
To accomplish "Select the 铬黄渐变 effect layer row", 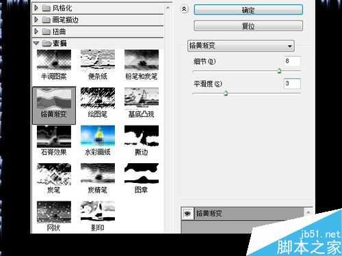I will coord(243,214).
